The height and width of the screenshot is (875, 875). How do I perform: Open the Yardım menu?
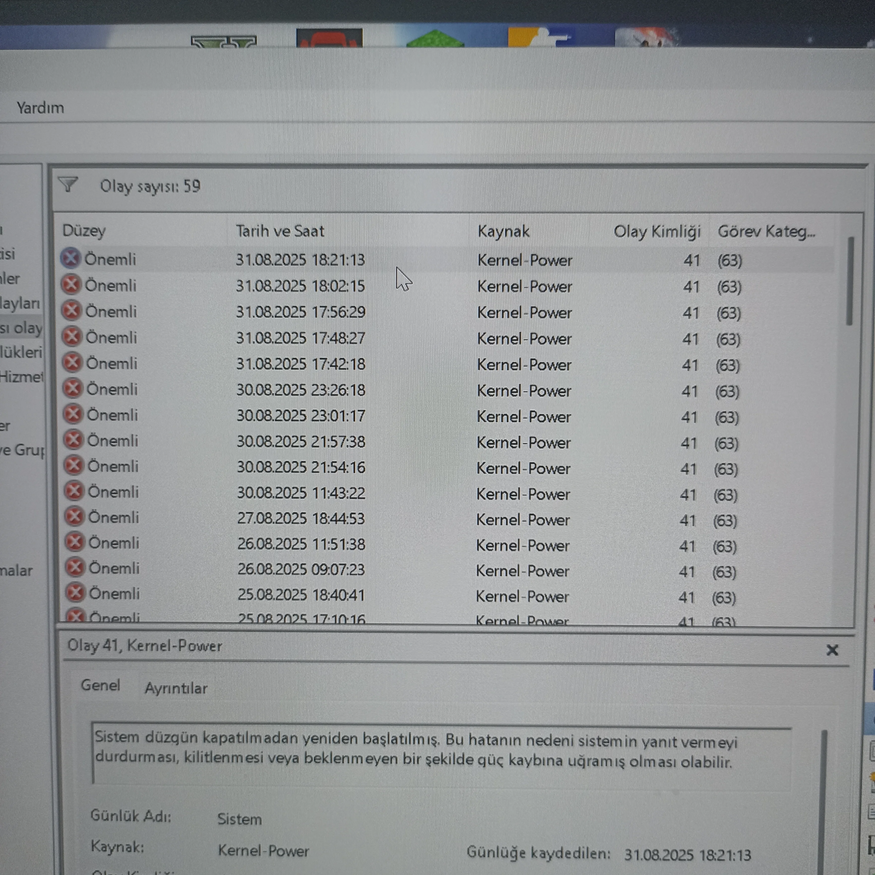point(40,108)
